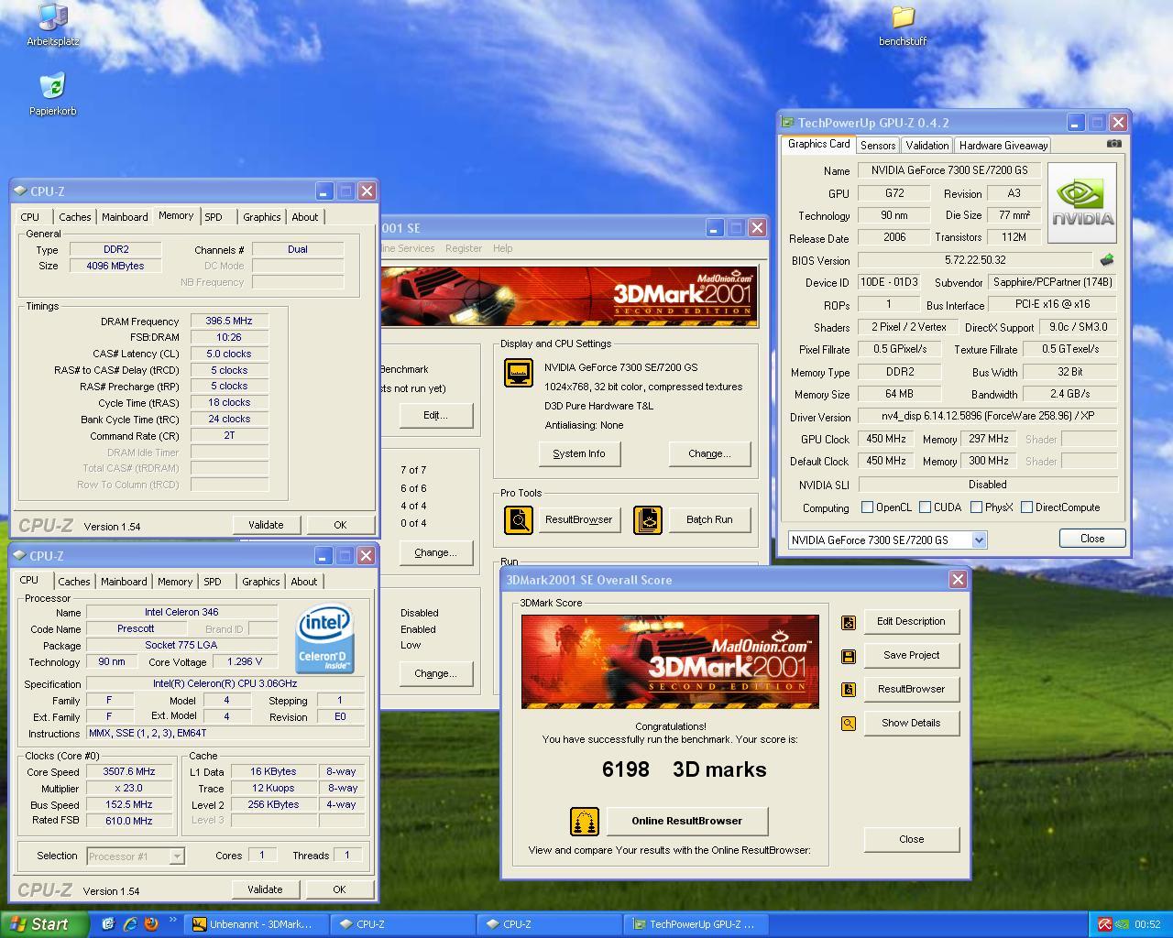Open the GPU selection dropdown in GPU-Z

(x=979, y=540)
